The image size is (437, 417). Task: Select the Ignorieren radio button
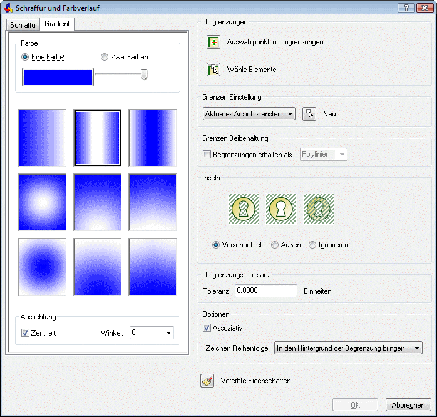[x=312, y=245]
